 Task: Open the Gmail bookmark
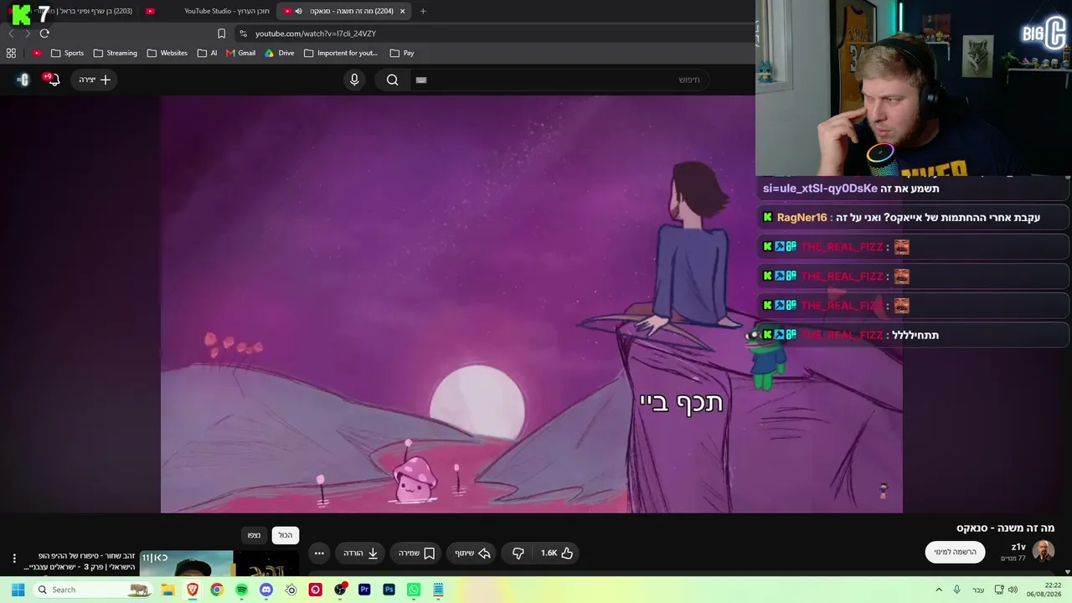coord(240,53)
